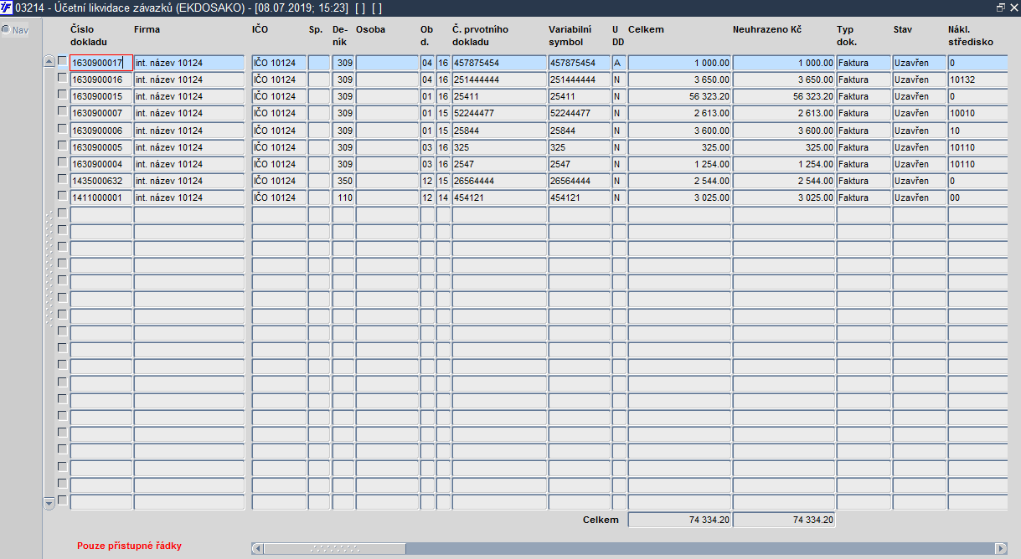Click Neuhrazeno amount 2 613.00
1021x559 pixels.
click(x=784, y=113)
